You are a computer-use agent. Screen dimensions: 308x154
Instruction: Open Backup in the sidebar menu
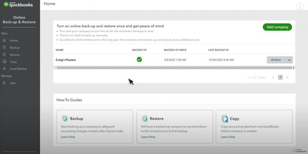(x=15, y=48)
